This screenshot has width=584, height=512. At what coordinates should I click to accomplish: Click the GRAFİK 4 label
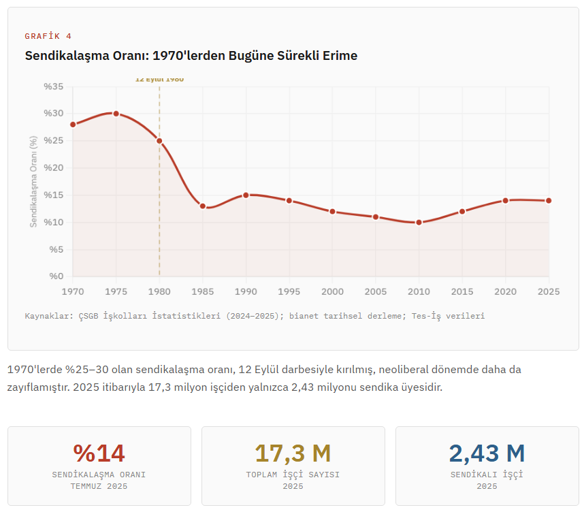point(48,36)
